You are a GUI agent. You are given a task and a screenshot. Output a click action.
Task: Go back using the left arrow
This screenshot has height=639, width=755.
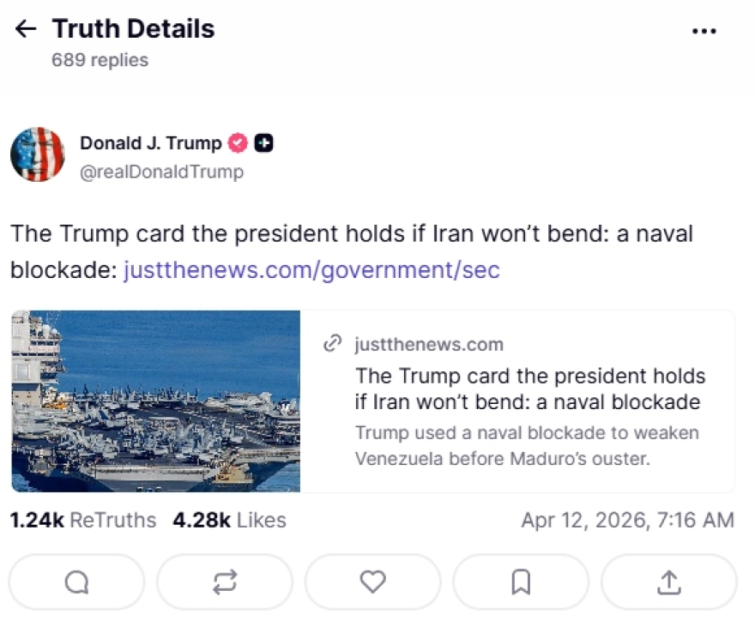[26, 29]
